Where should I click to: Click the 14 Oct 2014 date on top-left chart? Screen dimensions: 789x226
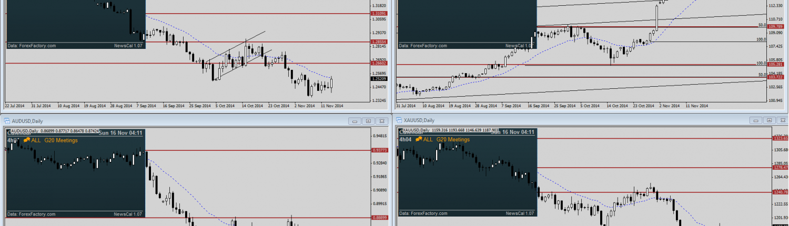252,106
